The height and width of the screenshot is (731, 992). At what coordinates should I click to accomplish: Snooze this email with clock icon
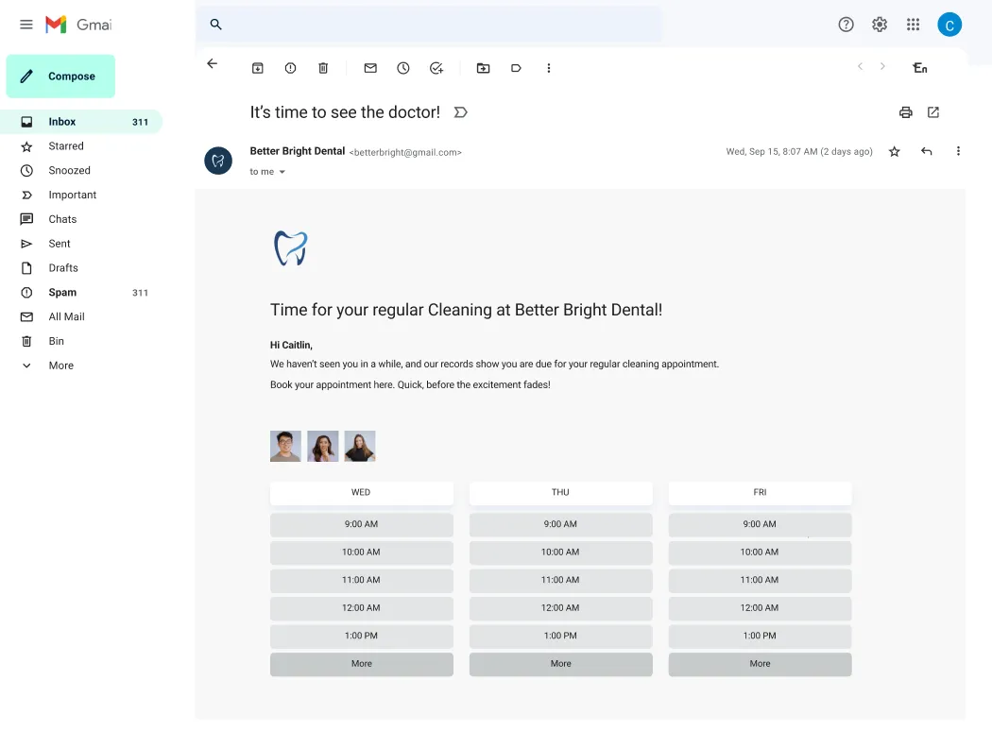click(403, 68)
